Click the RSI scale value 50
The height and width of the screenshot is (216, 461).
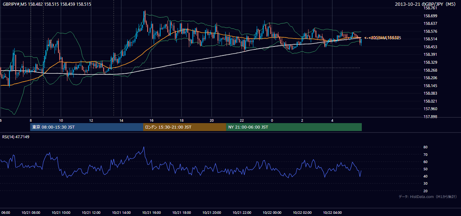point(425,169)
